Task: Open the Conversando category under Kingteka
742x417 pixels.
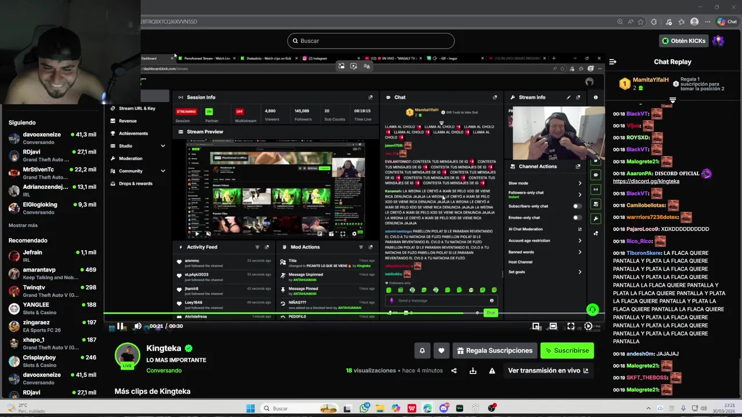Action: tap(164, 371)
